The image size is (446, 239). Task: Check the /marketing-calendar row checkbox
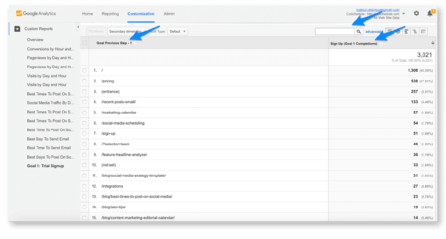[85, 113]
